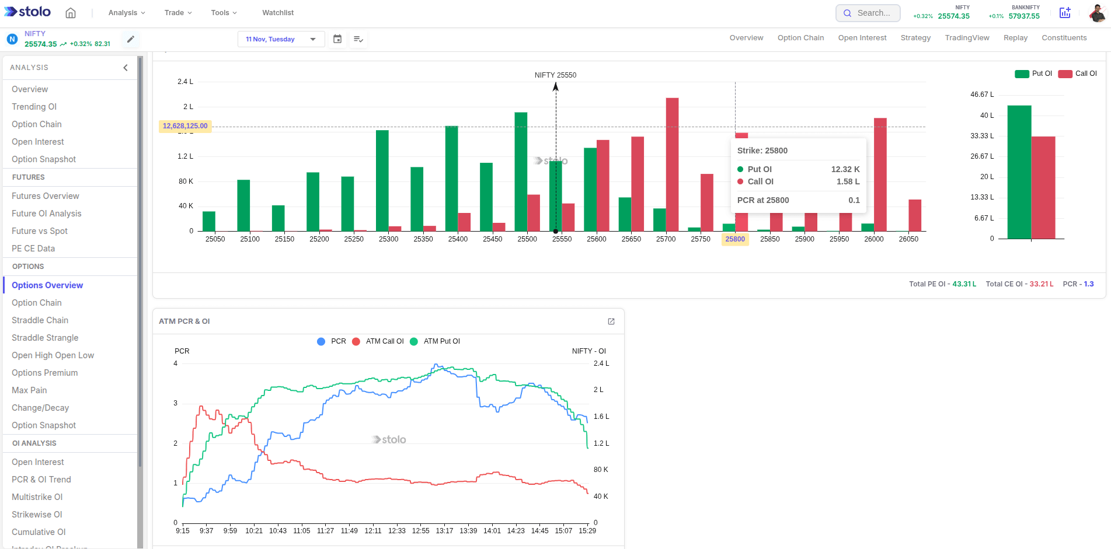Edit NIFTY using the pencil icon

130,39
